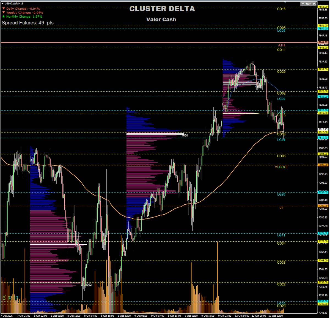Viewport: 330px width, 318px height.
Task: Click the CO25 level label
Action: (x=281, y=71)
